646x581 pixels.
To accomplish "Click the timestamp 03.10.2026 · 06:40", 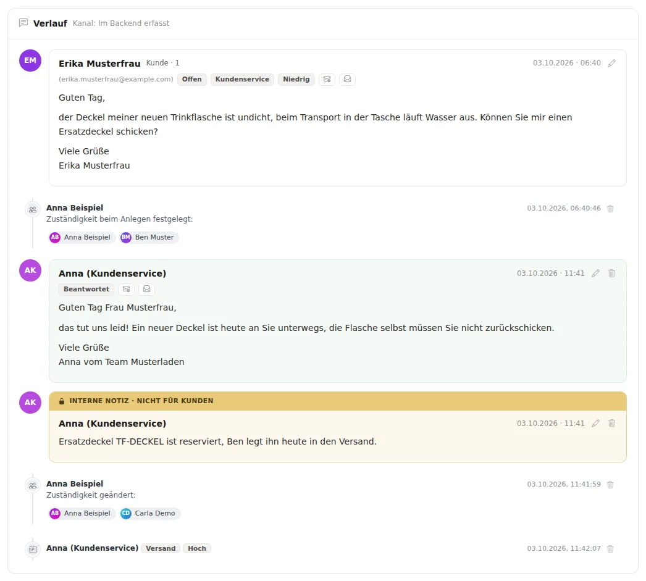I will point(567,63).
